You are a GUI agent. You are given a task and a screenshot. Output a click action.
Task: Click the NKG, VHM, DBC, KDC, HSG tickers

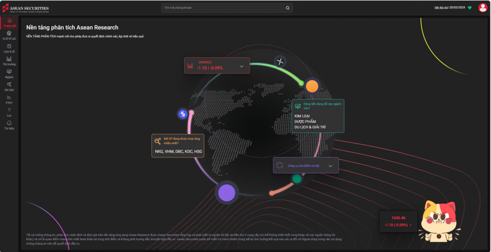(178, 151)
